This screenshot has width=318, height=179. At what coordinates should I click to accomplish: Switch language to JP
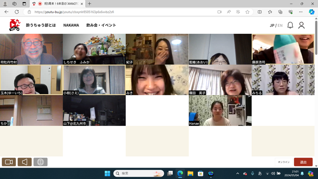pos(272,25)
